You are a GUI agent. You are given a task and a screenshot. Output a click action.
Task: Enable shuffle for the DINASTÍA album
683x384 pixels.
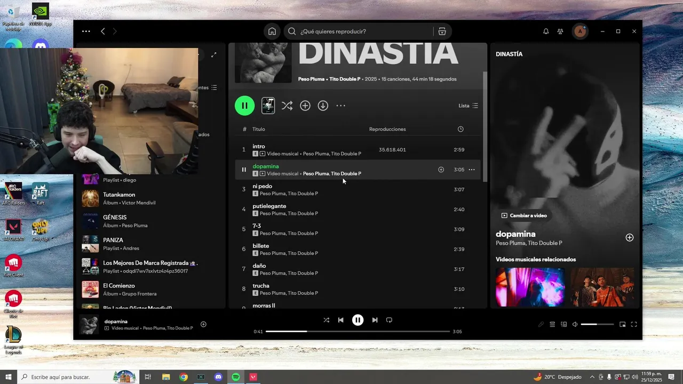point(287,106)
